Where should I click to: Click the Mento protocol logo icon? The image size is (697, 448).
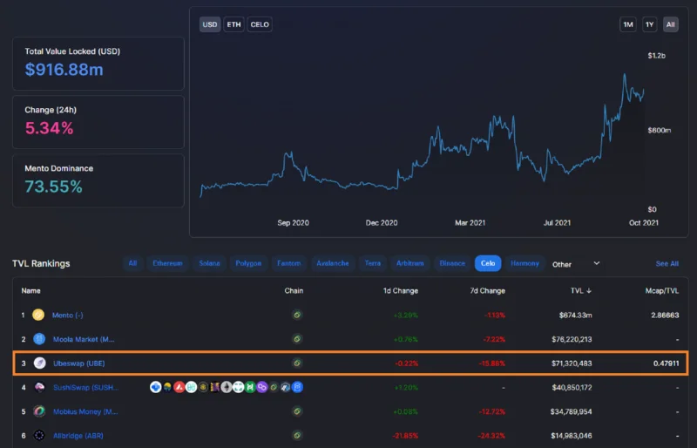38,315
